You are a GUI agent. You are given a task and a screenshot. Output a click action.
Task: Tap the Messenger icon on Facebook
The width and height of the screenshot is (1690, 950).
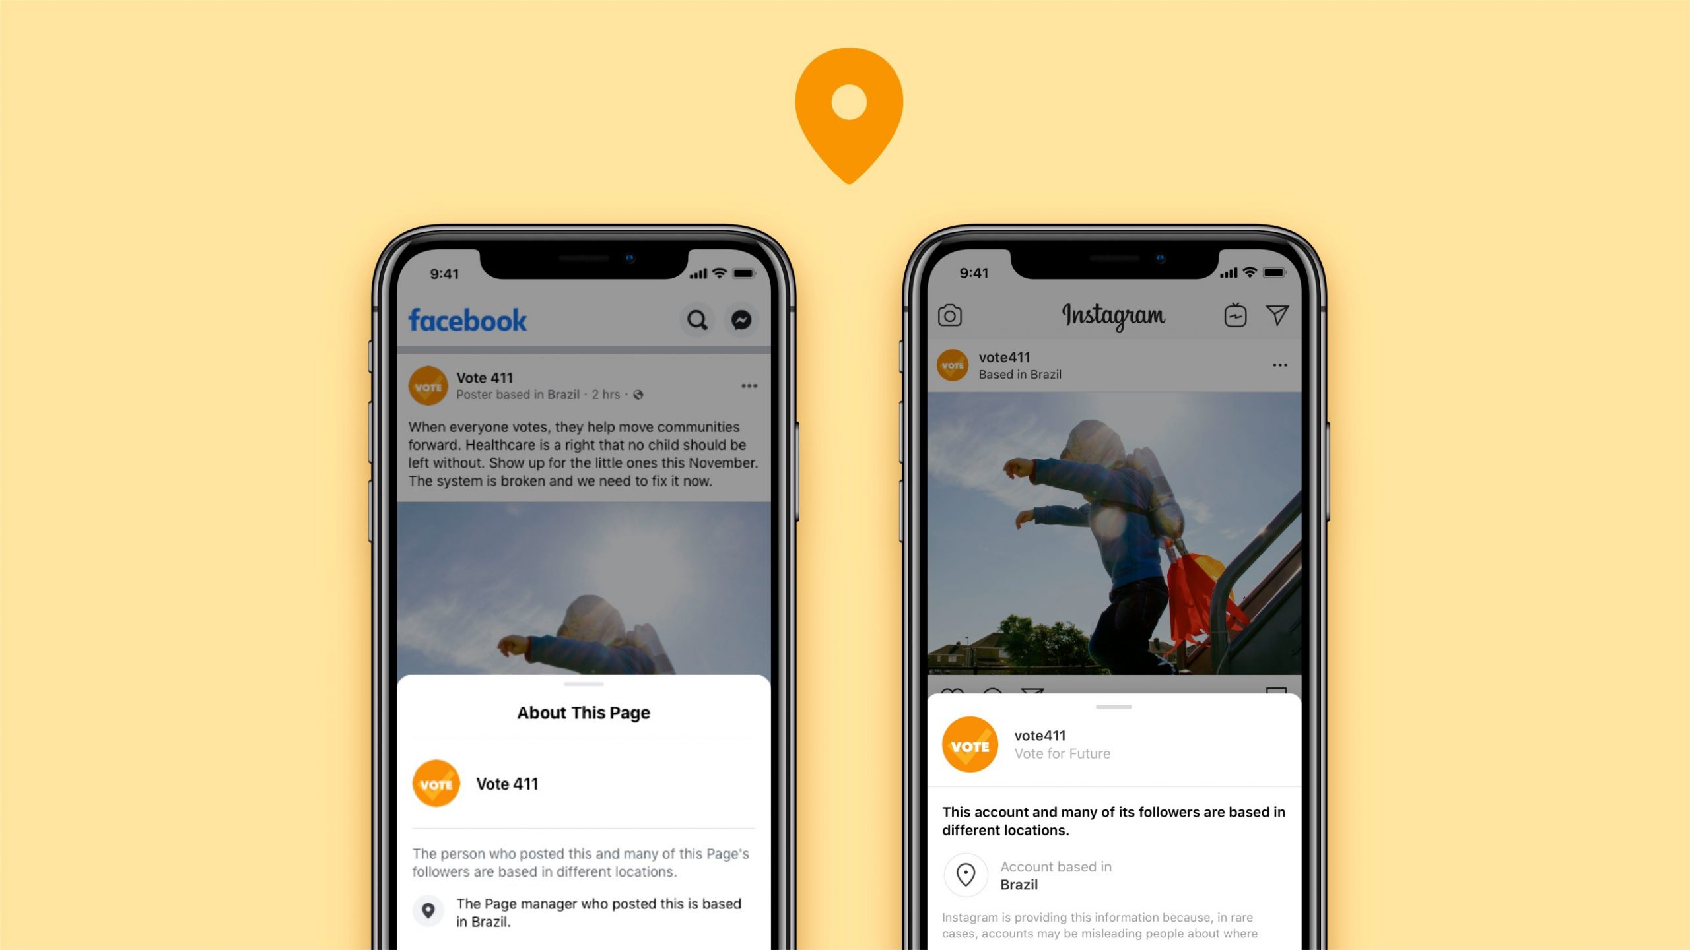point(742,319)
